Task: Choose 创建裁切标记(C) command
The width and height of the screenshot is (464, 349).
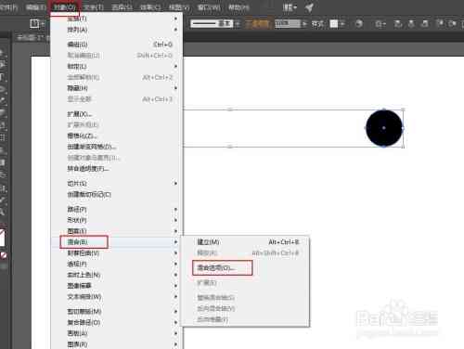Action: [x=117, y=194]
